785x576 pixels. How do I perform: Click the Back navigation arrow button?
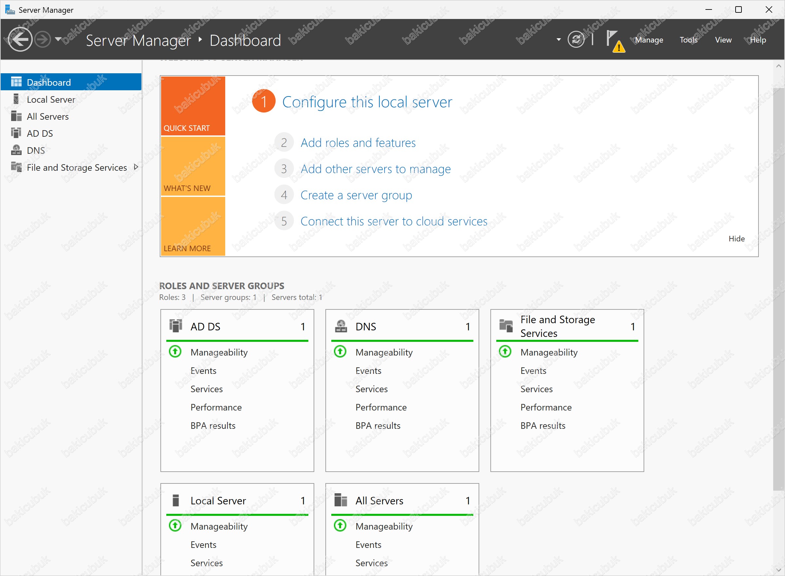[20, 39]
